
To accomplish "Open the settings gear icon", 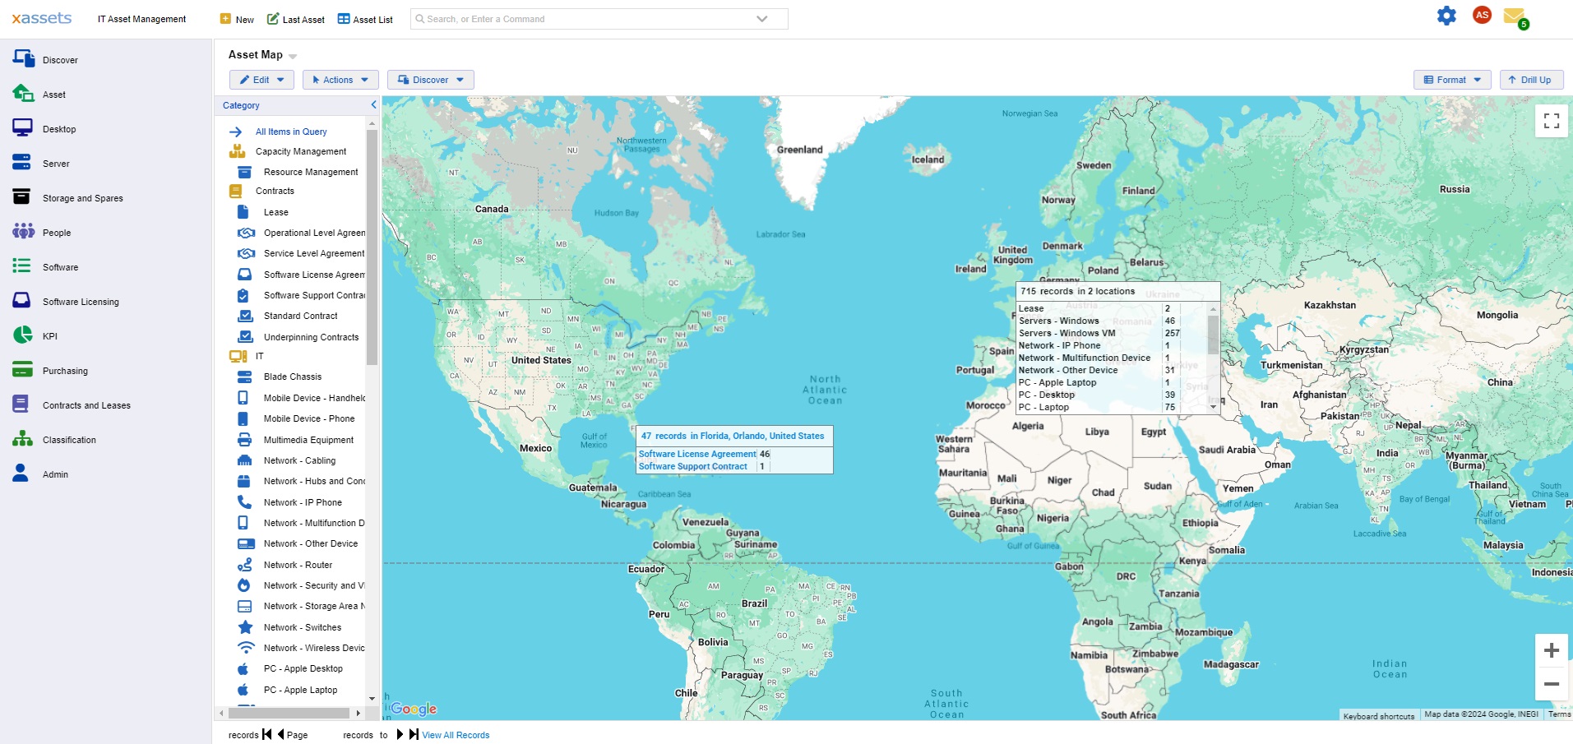I will pos(1446,16).
